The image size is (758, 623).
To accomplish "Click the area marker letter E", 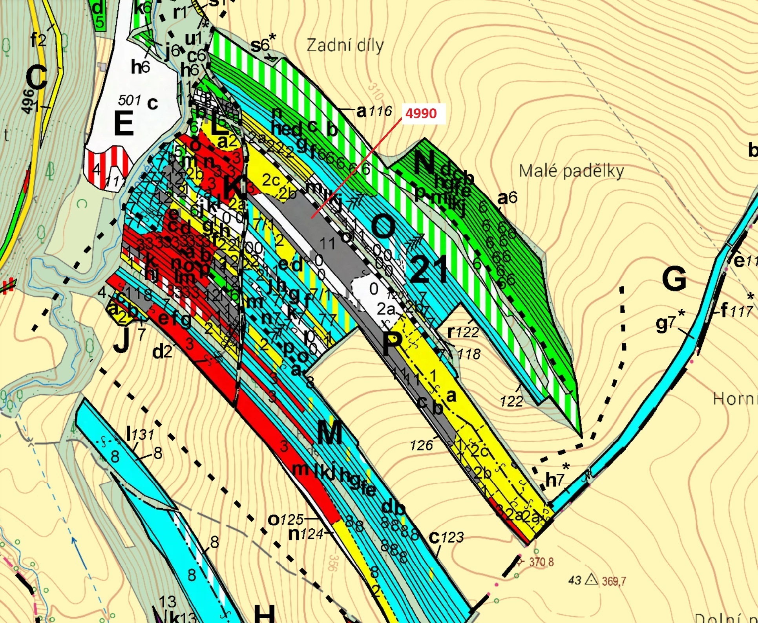I will (124, 123).
